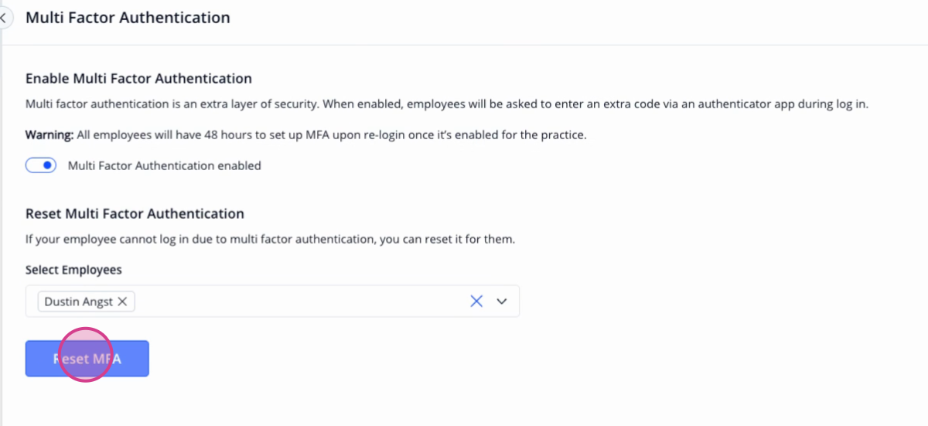
Task: Click the 'Multi Factor Authentication enabled' toggle label
Action: pos(165,165)
